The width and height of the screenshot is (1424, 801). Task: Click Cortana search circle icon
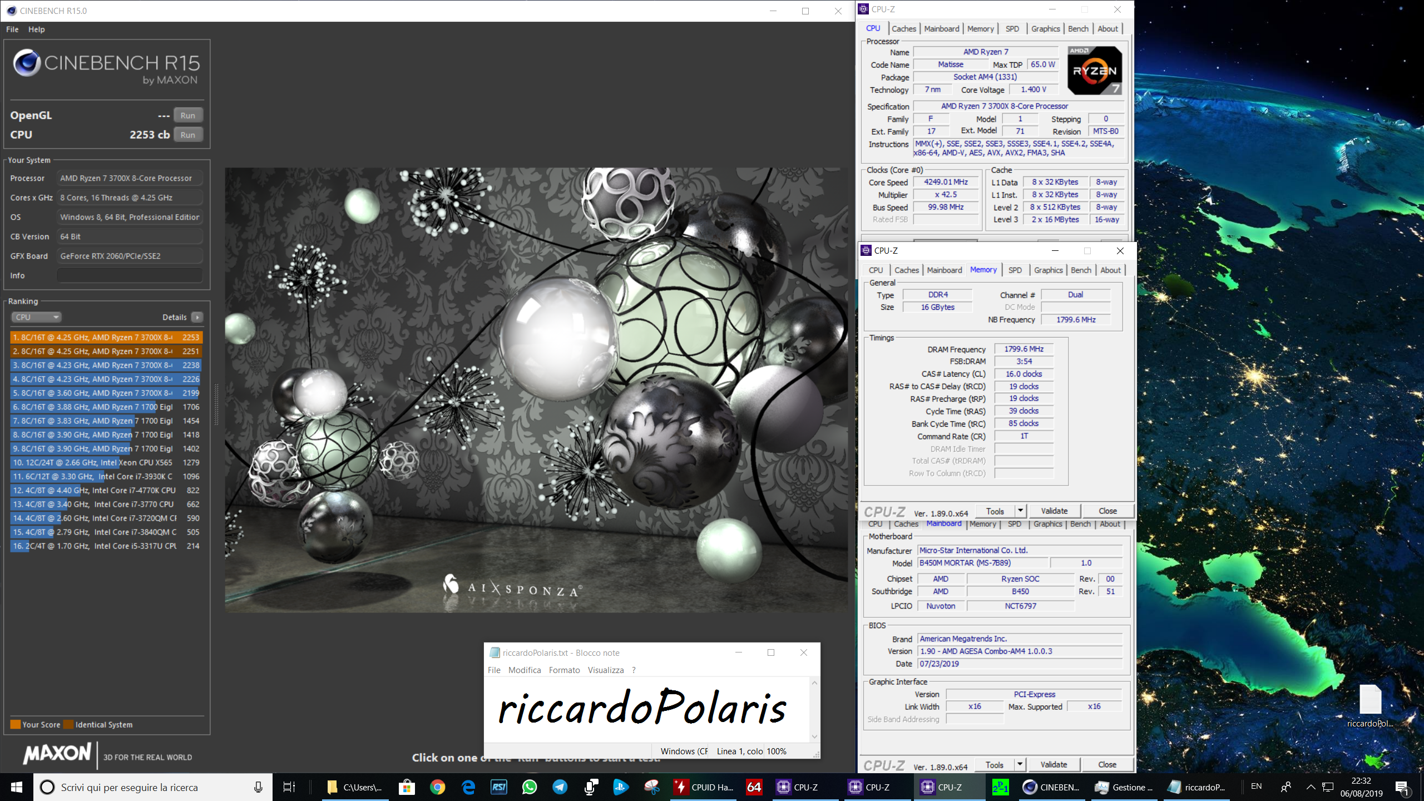click(x=48, y=787)
